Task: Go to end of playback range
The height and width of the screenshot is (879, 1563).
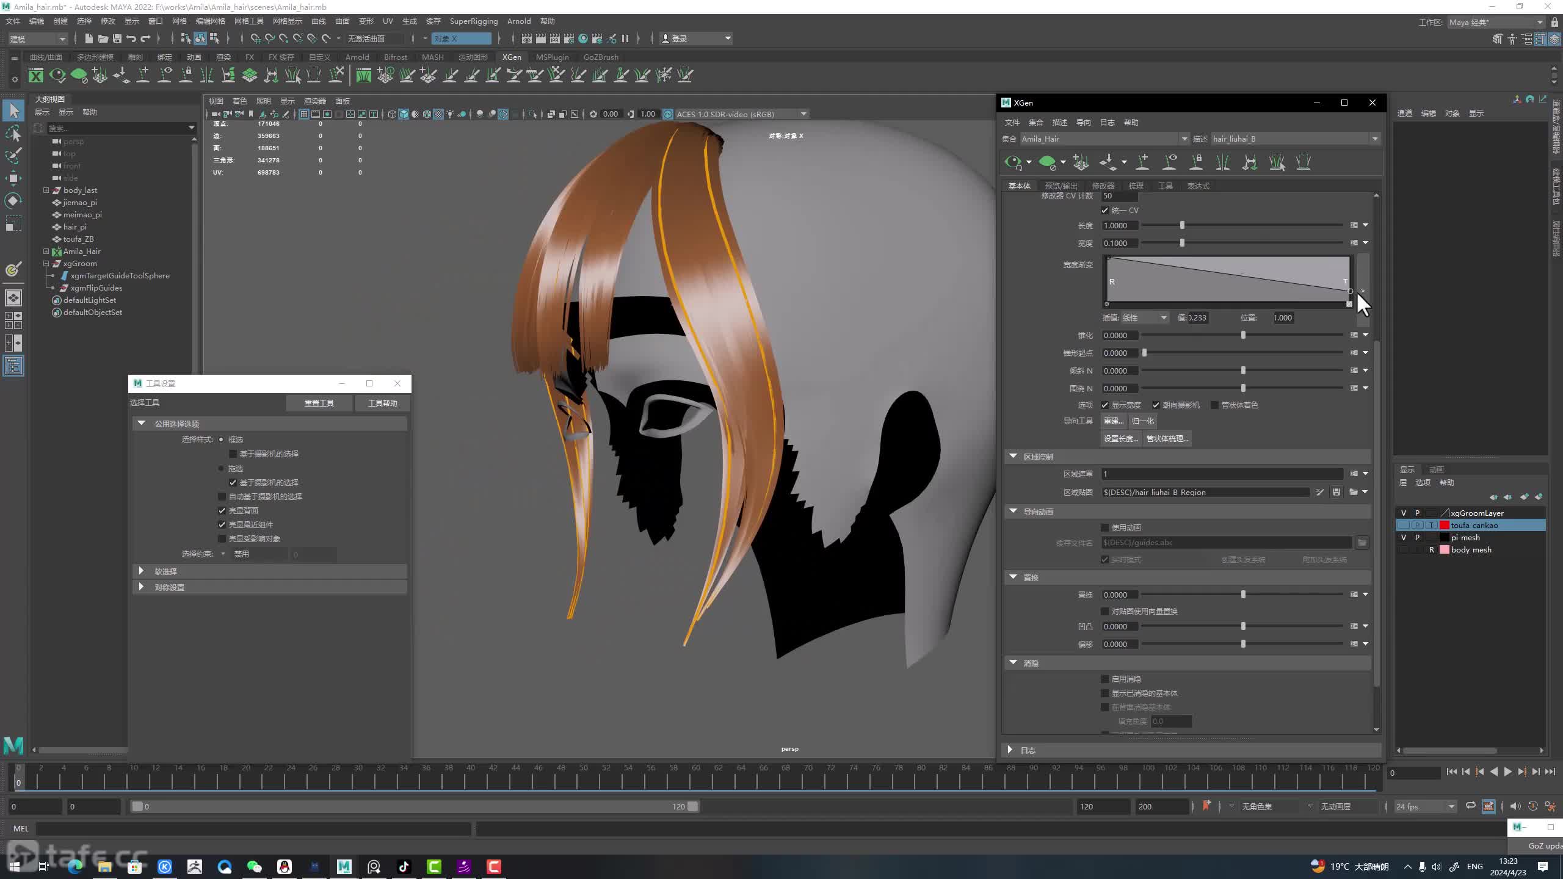Action: 1550,772
